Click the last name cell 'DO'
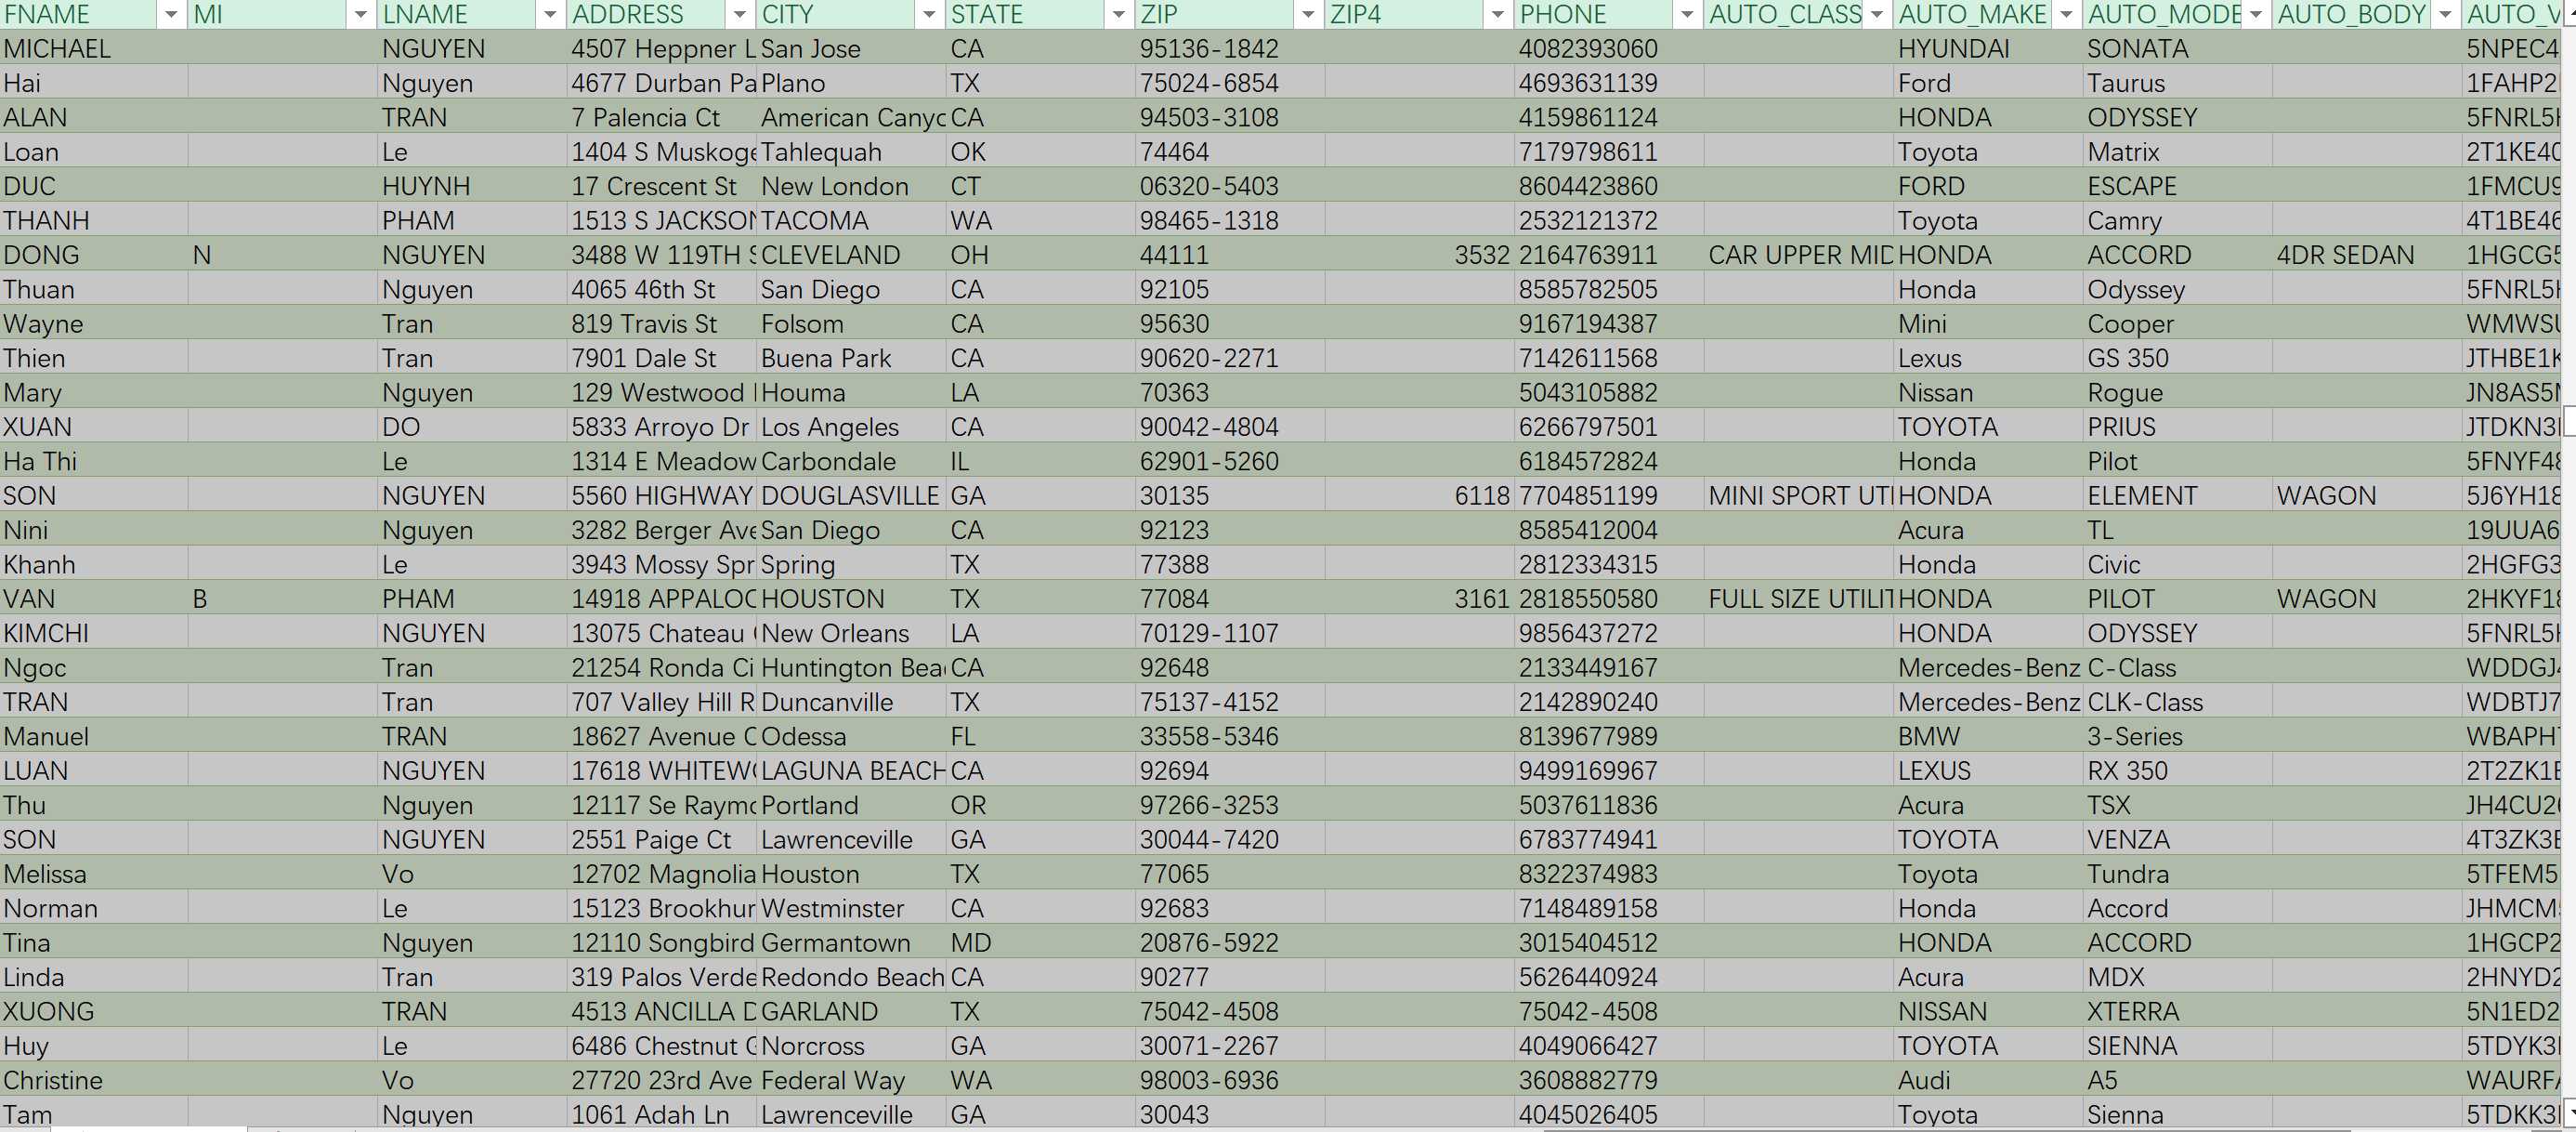 [472, 427]
